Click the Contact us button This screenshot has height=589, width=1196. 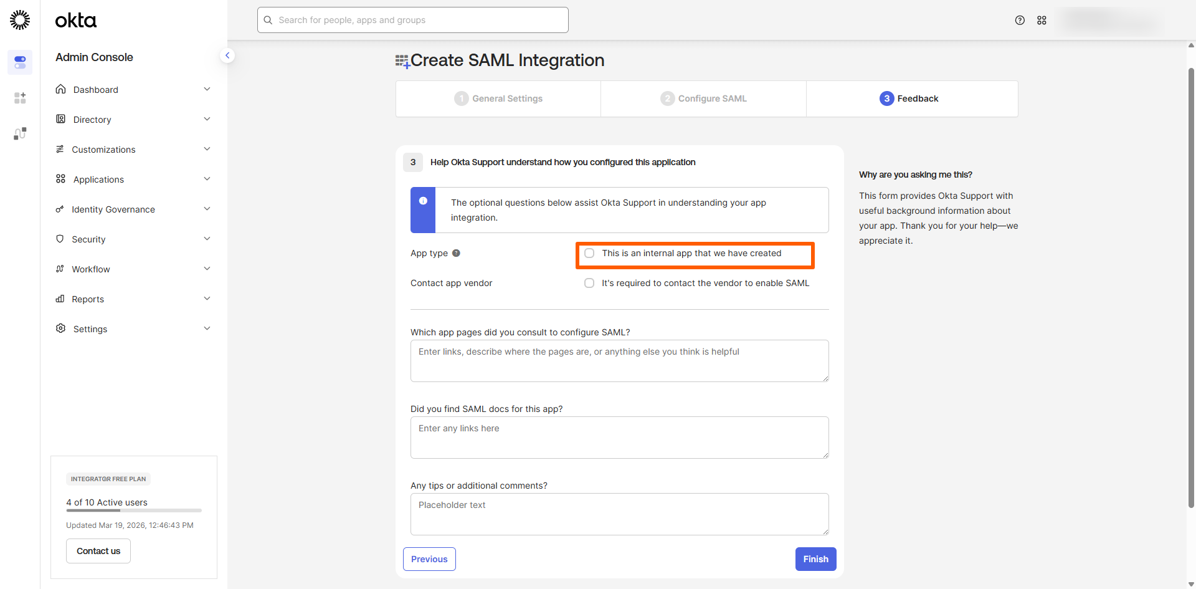[98, 551]
